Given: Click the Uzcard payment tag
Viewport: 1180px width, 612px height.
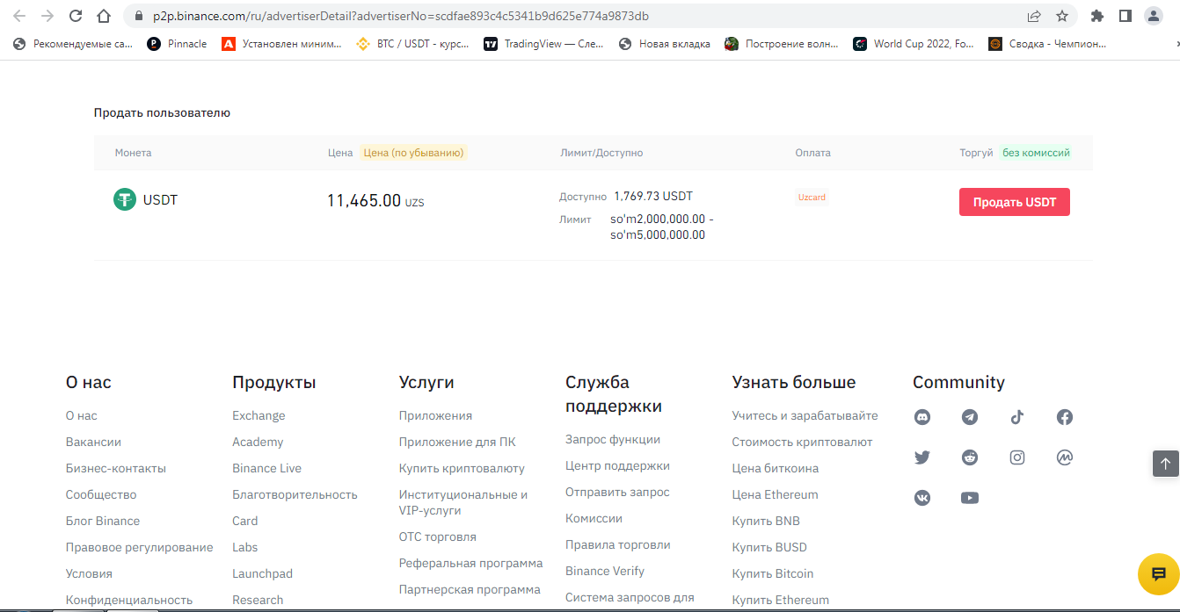Looking at the screenshot, I should coord(812,198).
